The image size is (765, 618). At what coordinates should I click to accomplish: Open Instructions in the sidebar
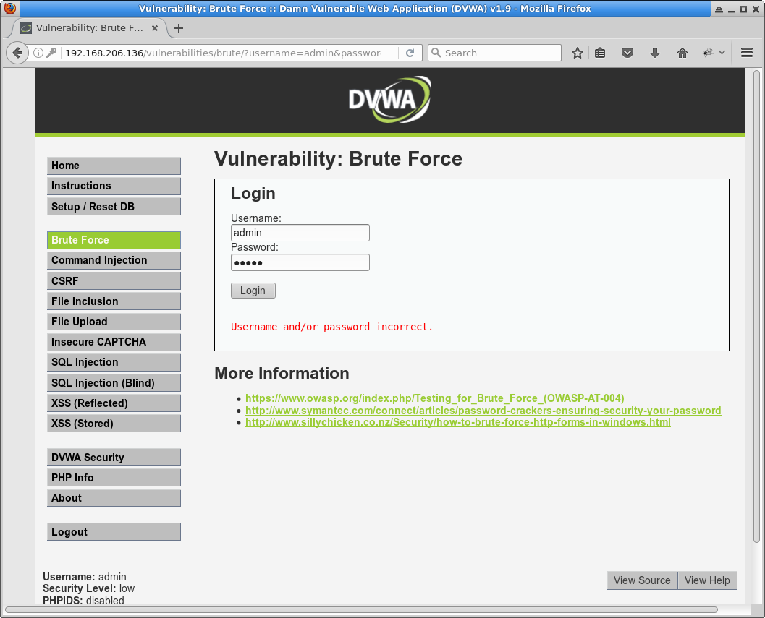click(x=114, y=186)
